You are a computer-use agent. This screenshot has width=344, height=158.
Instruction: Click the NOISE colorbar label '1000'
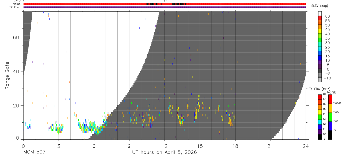336,112
